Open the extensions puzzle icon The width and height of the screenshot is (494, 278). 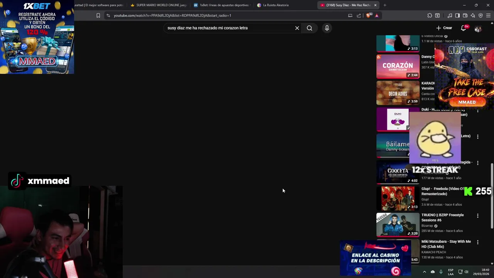point(430,15)
